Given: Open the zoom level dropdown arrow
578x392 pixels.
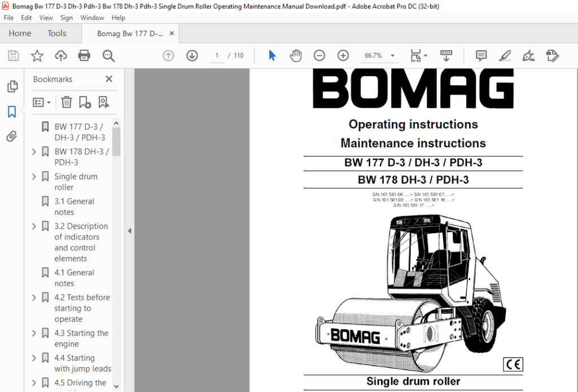Looking at the screenshot, I should 393,56.
